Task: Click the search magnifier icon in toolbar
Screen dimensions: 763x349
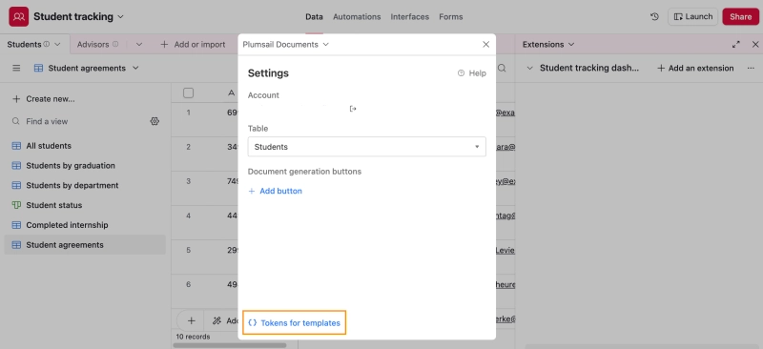Action: click(x=502, y=68)
